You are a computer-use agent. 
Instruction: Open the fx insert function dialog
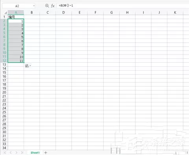[x=53, y=5]
